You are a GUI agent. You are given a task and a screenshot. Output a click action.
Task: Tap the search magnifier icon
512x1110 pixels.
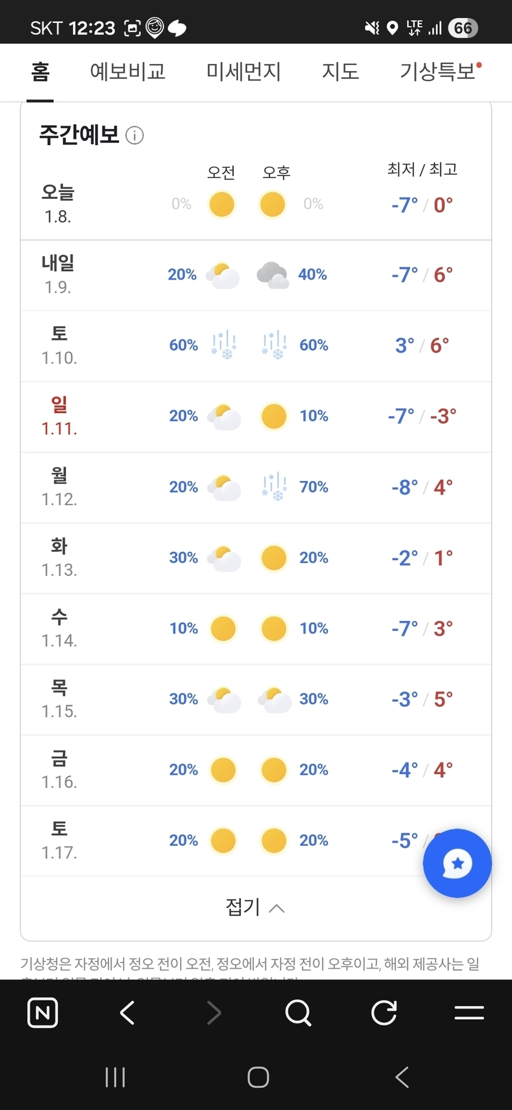[299, 1013]
